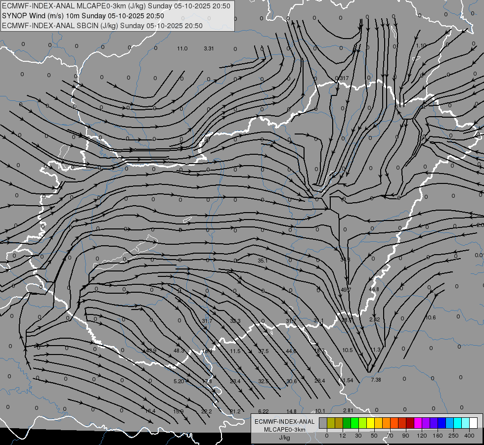Select the map value 22.2
The width and height of the screenshot is (484, 445).
pyautogui.click(x=207, y=411)
